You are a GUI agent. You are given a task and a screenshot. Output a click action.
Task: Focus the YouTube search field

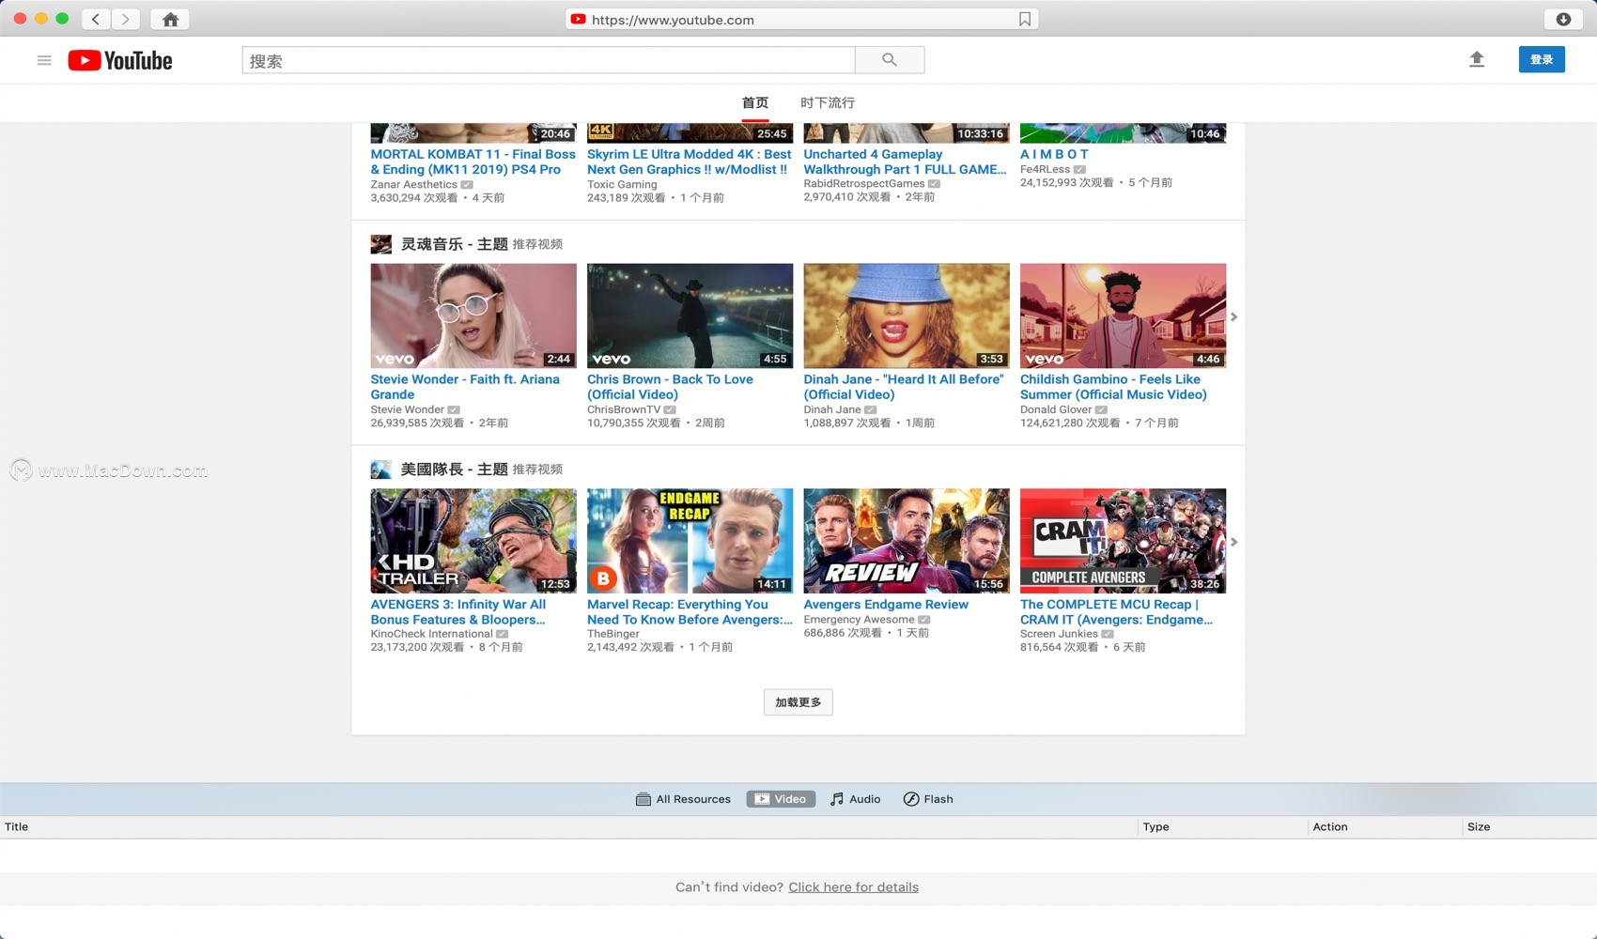[x=549, y=60]
